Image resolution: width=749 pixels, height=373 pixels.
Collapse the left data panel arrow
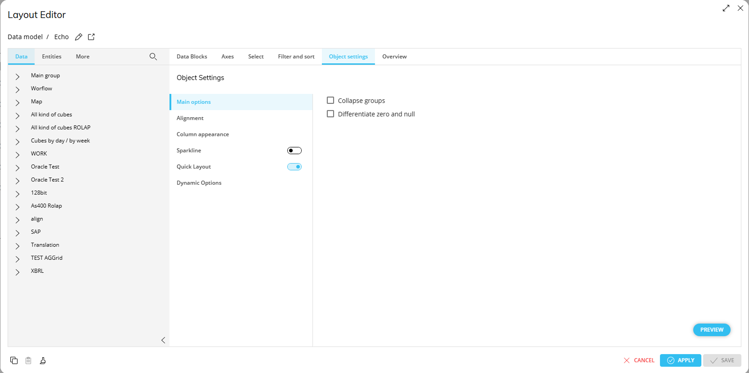point(163,340)
